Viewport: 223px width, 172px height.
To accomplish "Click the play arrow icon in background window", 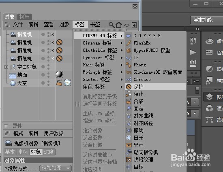I will pyautogui.click(x=193, y=52).
